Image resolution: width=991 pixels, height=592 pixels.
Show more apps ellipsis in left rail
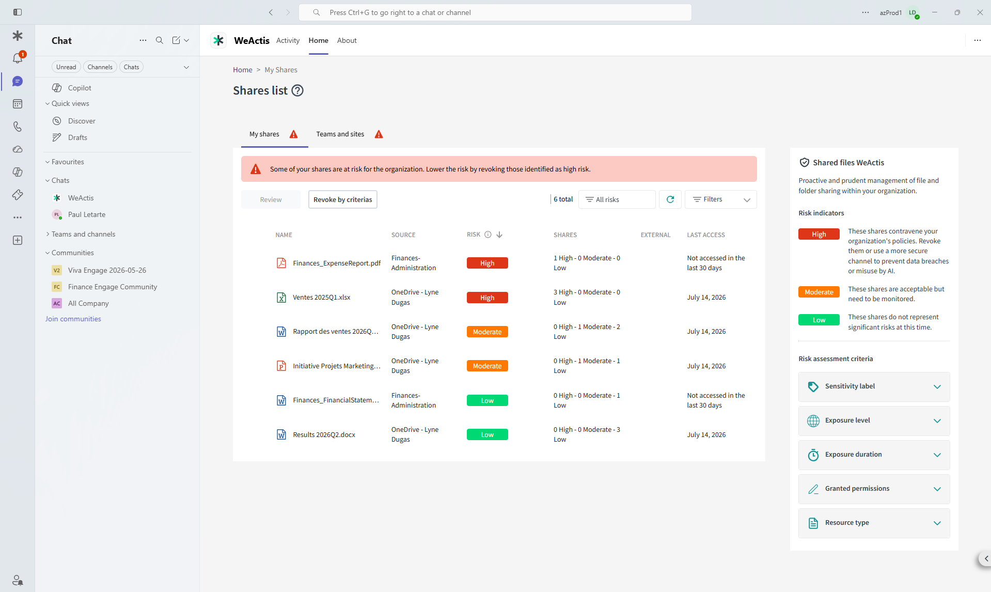pos(18,217)
